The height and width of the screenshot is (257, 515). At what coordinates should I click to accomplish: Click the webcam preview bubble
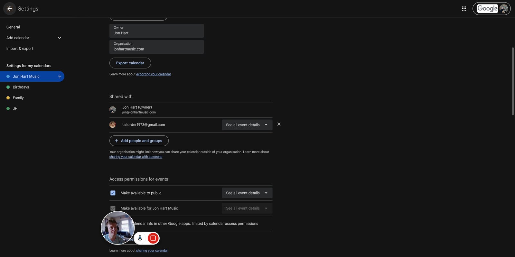pyautogui.click(x=117, y=228)
